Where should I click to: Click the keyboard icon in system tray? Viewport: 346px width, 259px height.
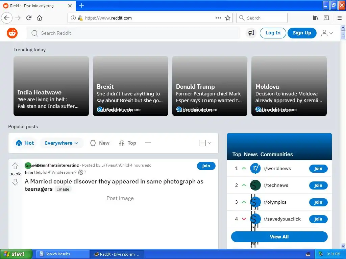[308, 254]
